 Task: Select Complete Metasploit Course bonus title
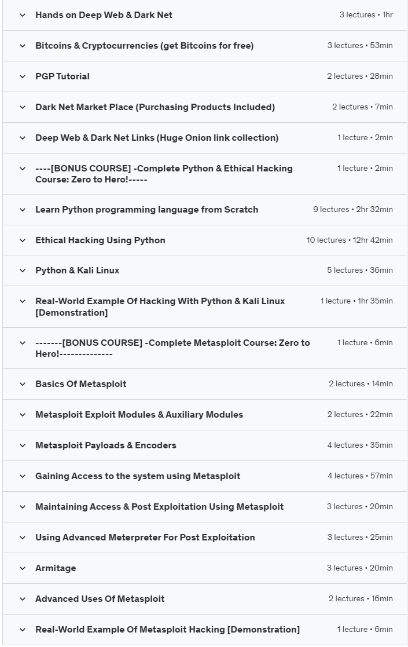(172, 348)
